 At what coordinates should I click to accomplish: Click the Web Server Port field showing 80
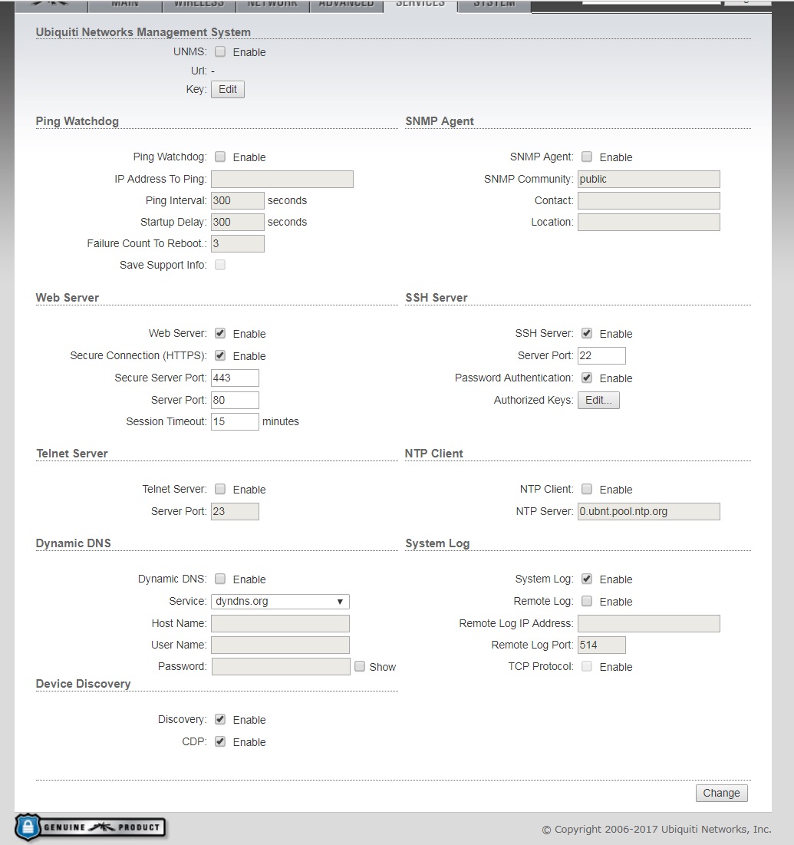pyautogui.click(x=235, y=400)
